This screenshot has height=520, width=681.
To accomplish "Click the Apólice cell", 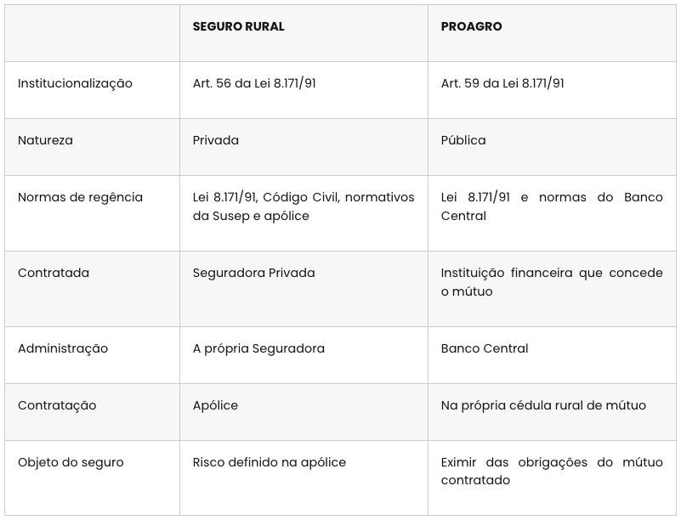I will click(215, 405).
